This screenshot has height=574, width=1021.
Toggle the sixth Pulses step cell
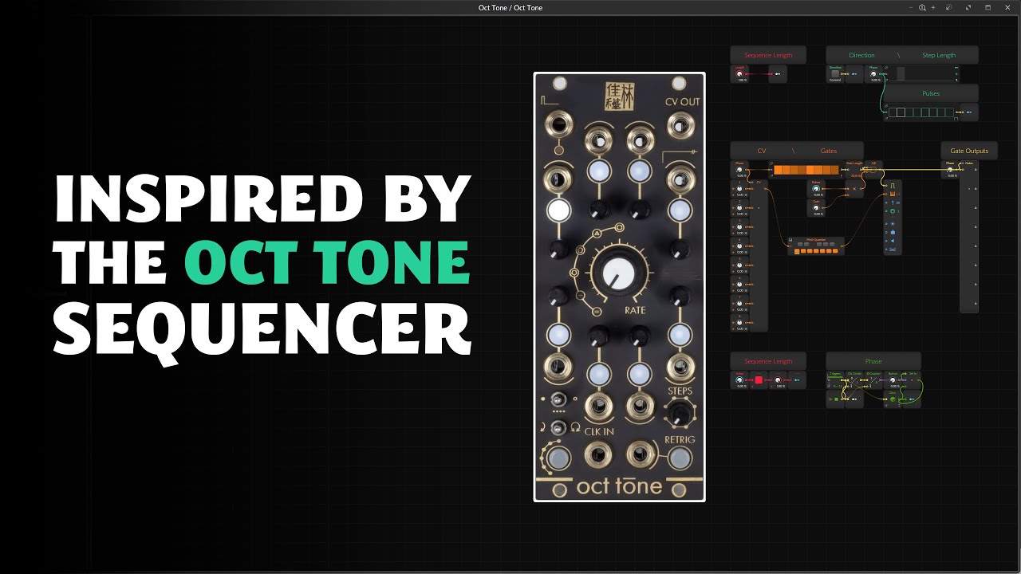[x=933, y=112]
